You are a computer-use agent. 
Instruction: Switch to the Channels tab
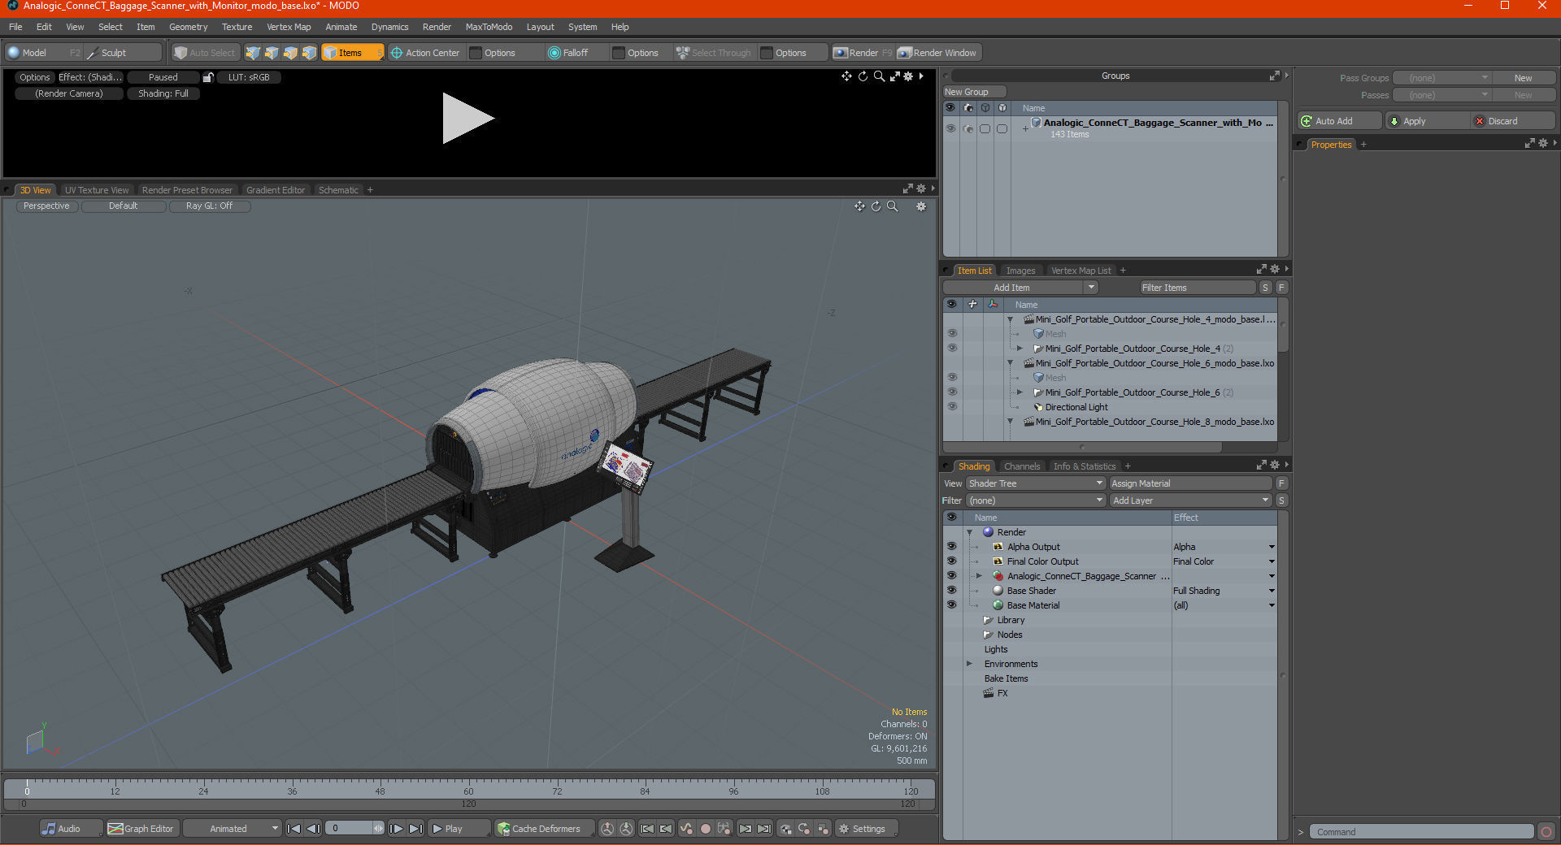point(1022,466)
